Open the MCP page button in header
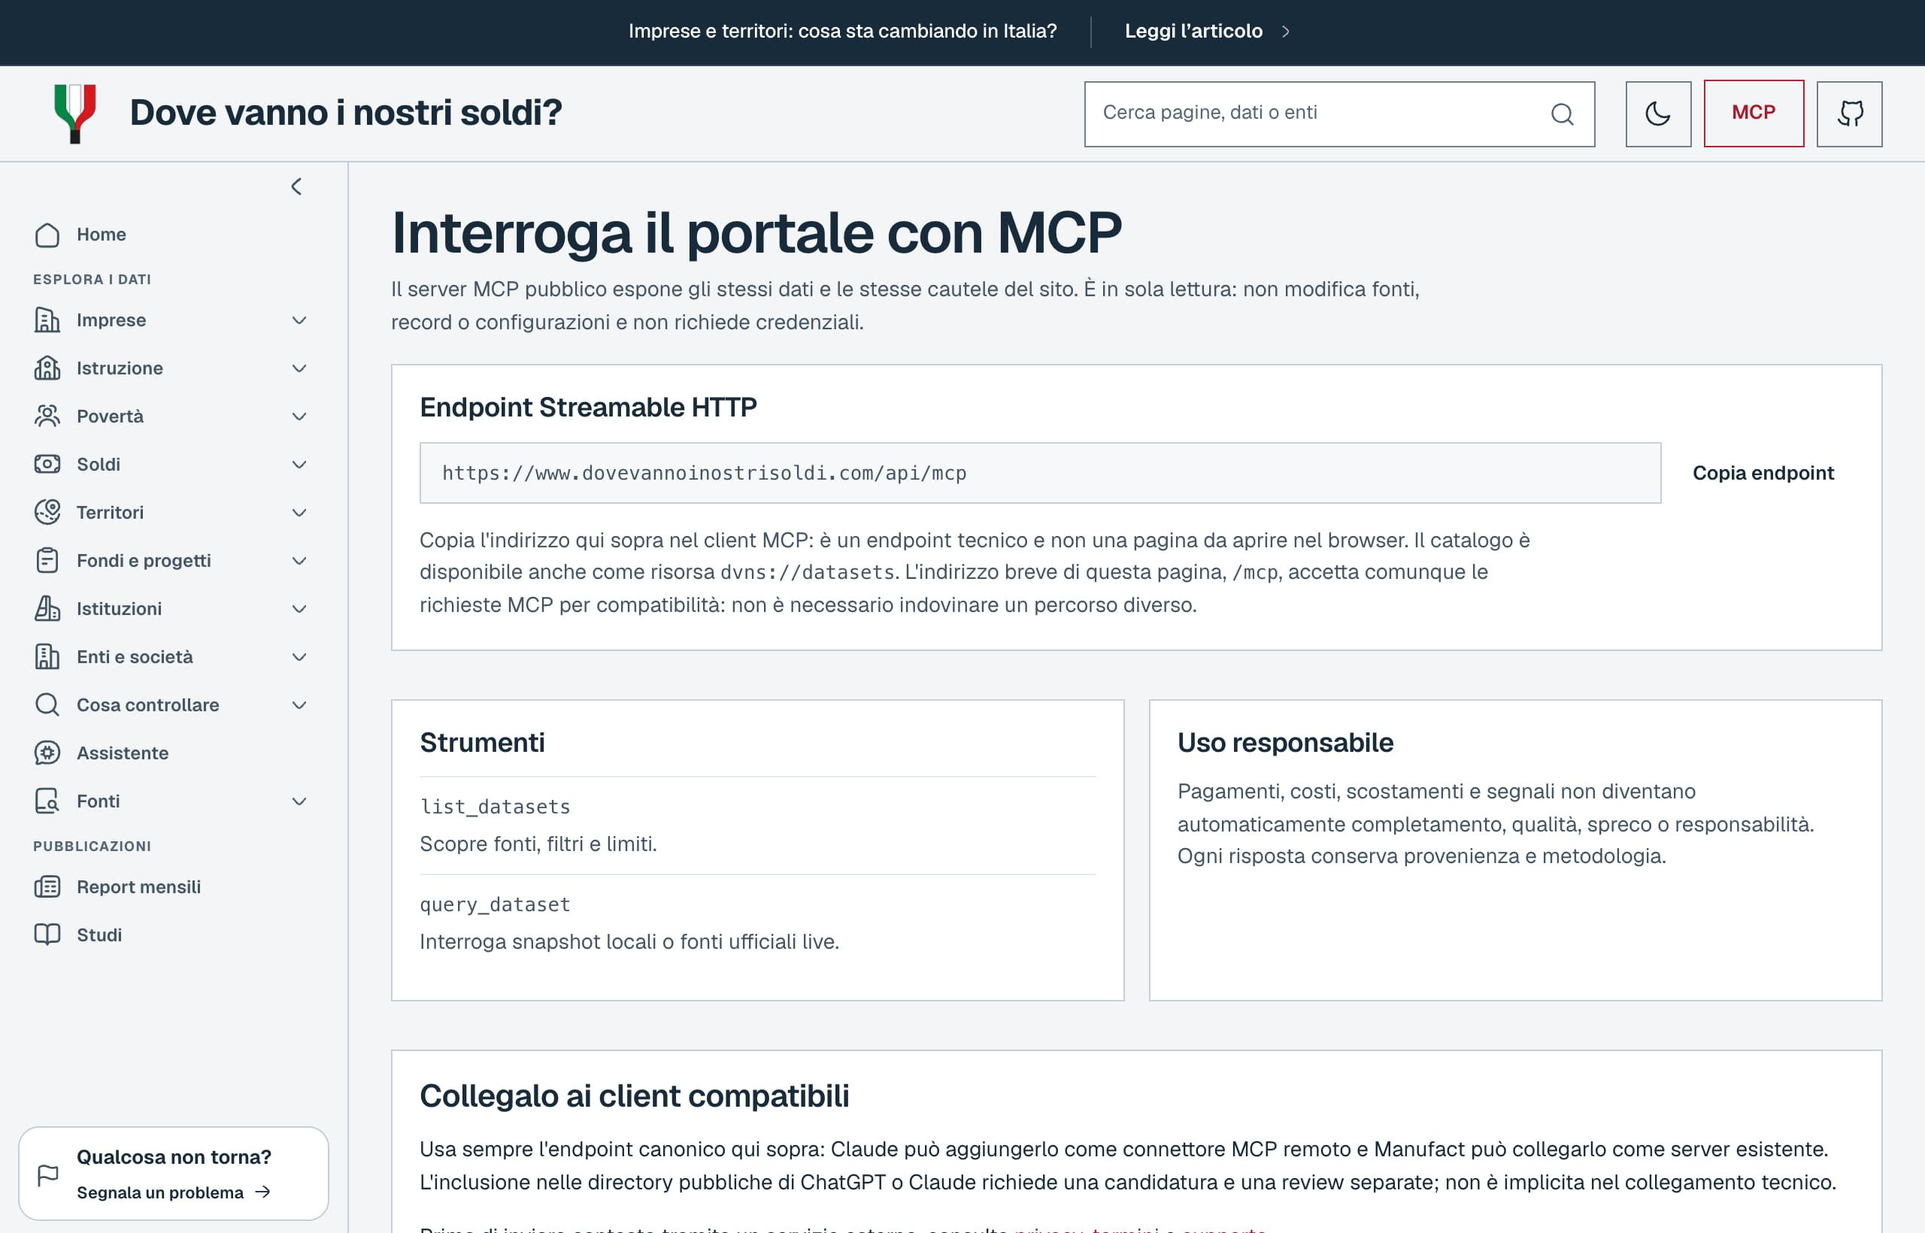The height and width of the screenshot is (1233, 1925). coord(1754,114)
